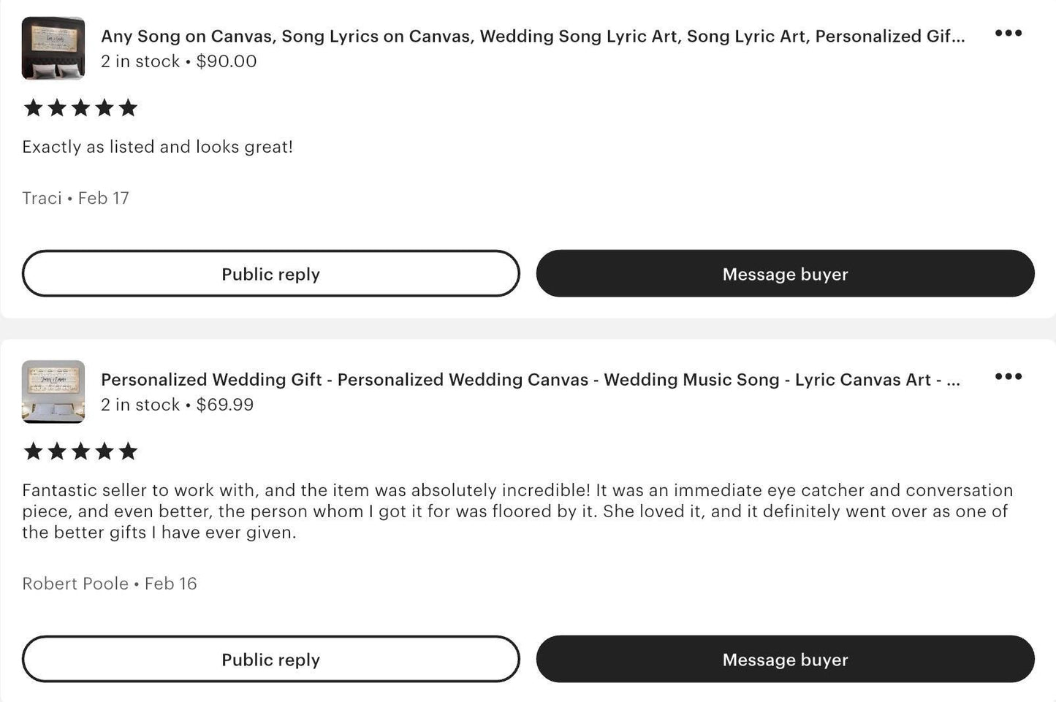The height and width of the screenshot is (702, 1056).
Task: Click Message buyer on Traci's review
Action: pos(785,273)
